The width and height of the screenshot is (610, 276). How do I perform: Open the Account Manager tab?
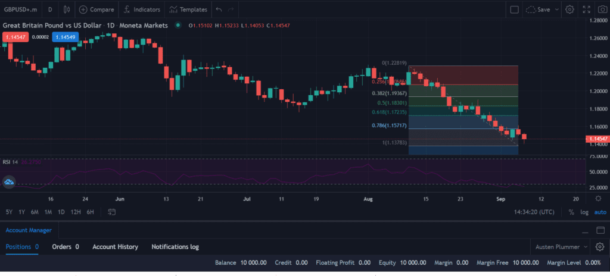(x=29, y=230)
